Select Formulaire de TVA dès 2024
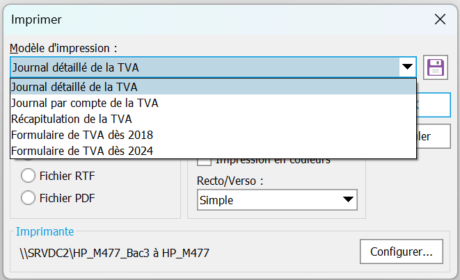The height and width of the screenshot is (280, 460). pyautogui.click(x=82, y=150)
